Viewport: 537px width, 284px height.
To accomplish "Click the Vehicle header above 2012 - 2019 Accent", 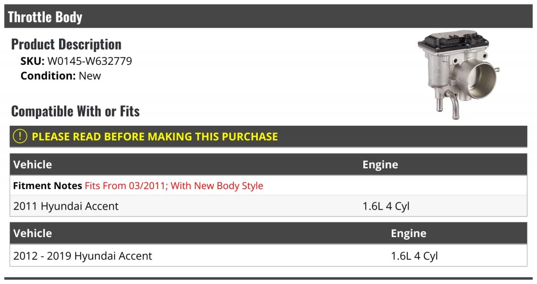I will [33, 233].
